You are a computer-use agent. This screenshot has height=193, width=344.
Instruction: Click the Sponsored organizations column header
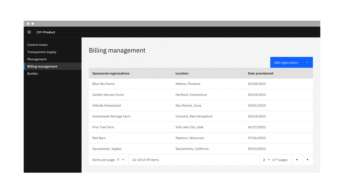(111, 73)
